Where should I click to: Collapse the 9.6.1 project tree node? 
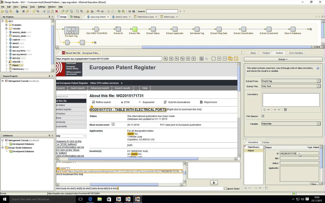(3, 21)
